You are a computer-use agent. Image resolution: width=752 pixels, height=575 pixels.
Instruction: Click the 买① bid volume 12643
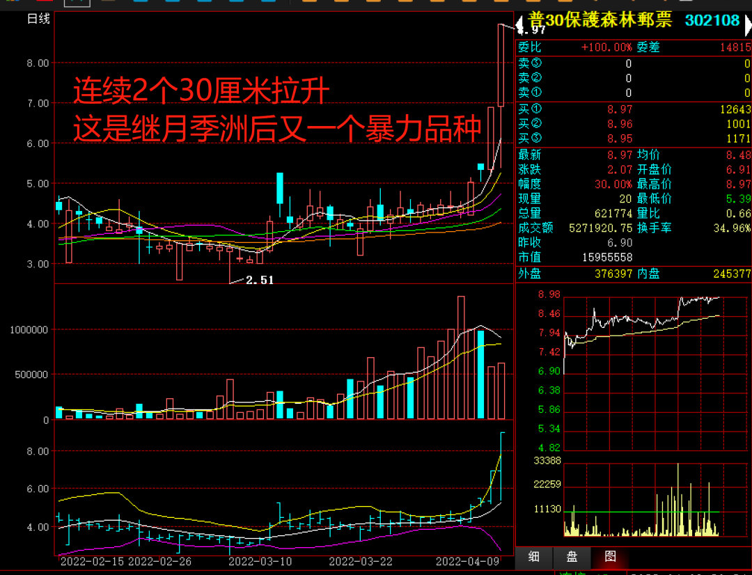(x=735, y=109)
